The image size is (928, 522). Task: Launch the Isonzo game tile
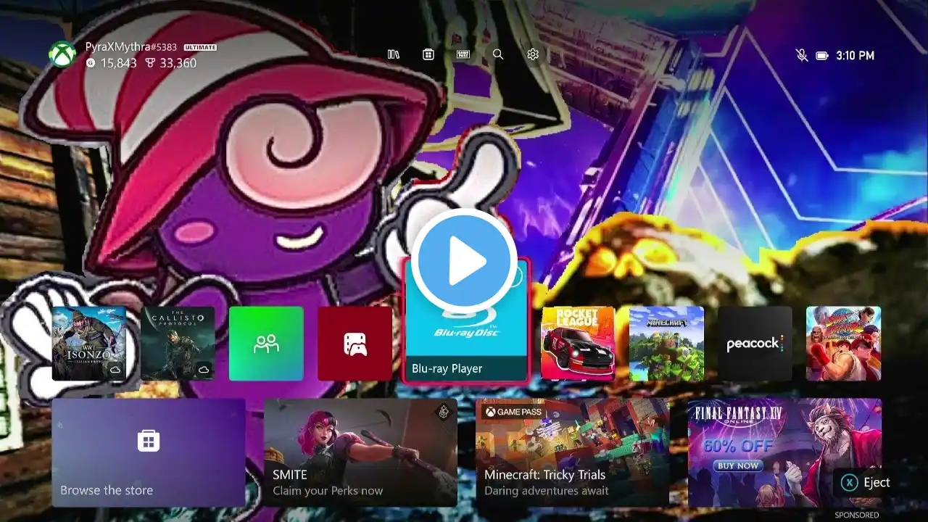(x=88, y=344)
